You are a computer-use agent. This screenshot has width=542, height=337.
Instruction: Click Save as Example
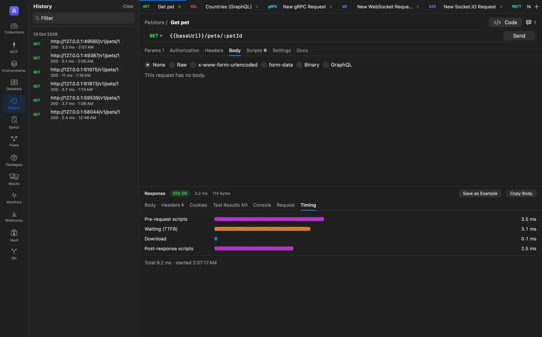pyautogui.click(x=480, y=193)
